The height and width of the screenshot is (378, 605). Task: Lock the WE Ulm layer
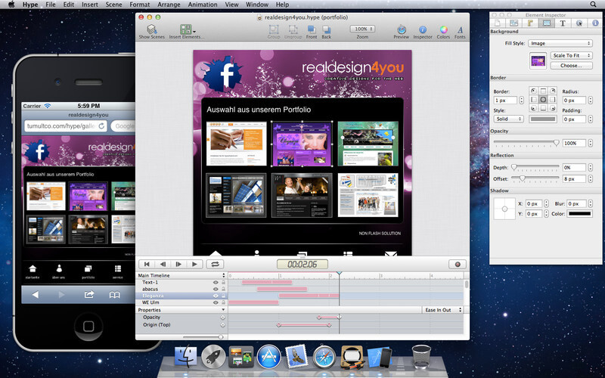[223, 303]
